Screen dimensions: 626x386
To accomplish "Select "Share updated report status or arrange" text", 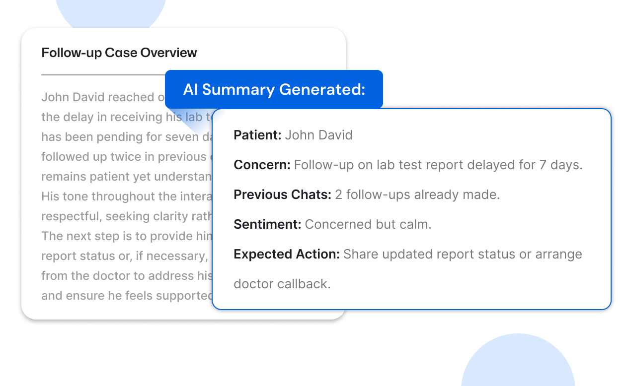I will [x=463, y=254].
